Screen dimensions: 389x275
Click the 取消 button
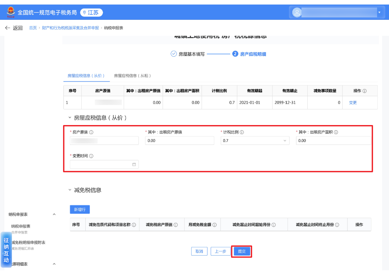(x=199, y=251)
